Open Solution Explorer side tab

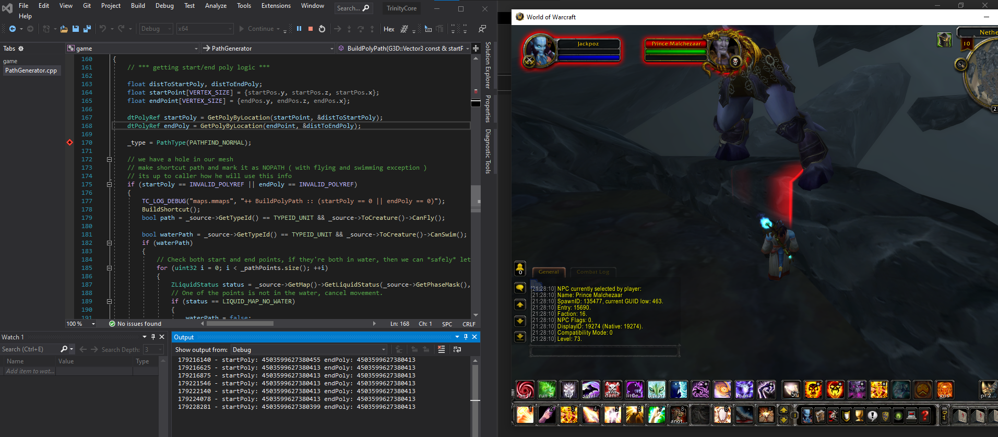click(488, 65)
